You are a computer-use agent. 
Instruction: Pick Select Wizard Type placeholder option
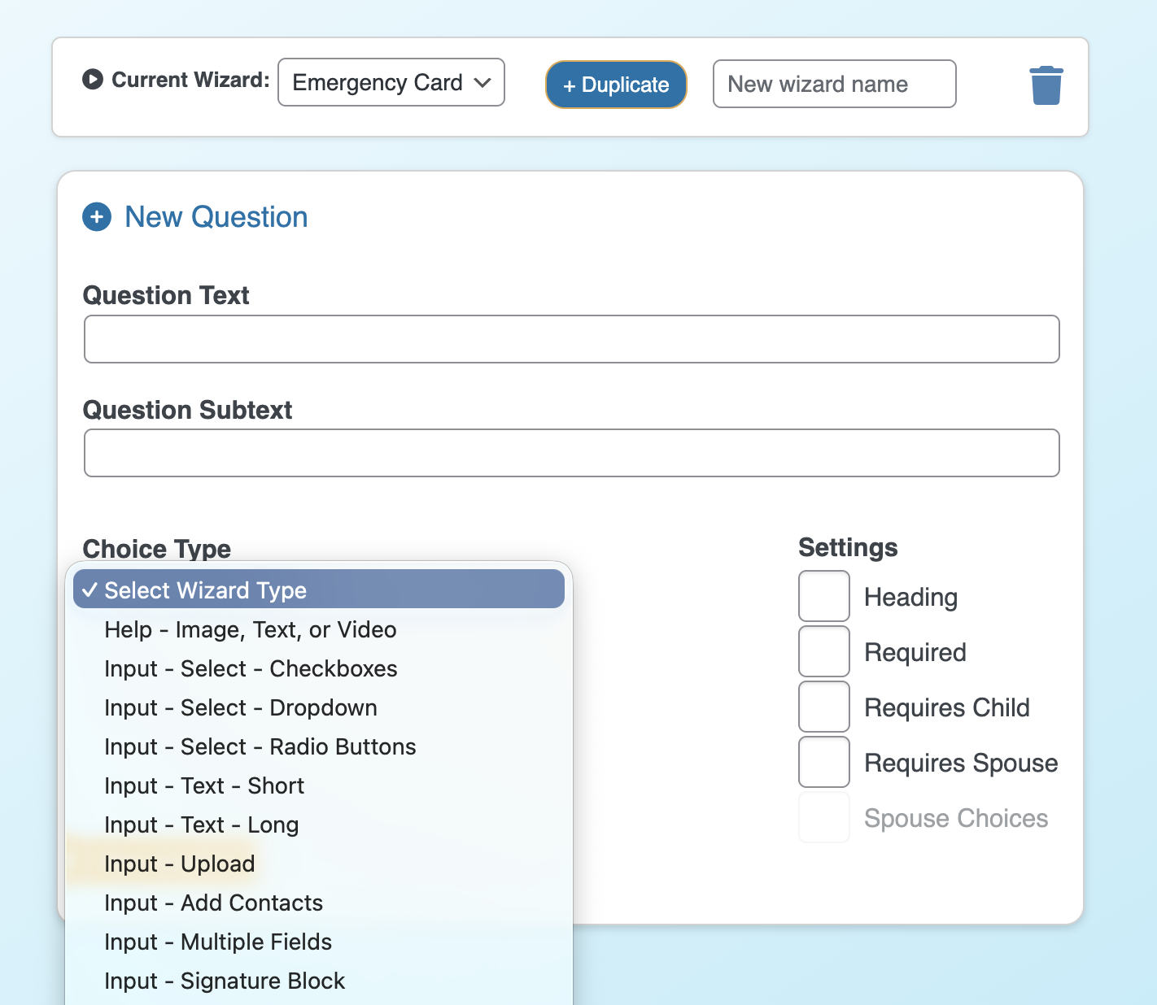(319, 590)
